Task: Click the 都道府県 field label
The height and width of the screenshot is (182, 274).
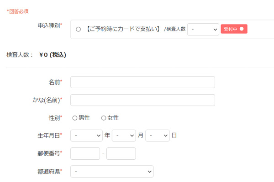Action: (49, 172)
